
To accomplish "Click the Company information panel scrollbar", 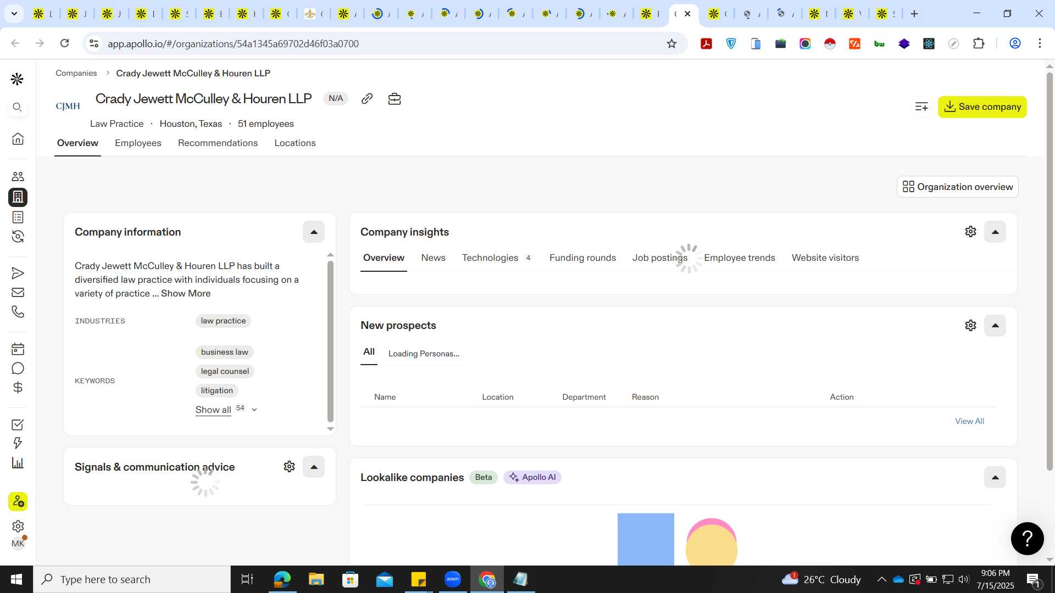I will click(330, 340).
